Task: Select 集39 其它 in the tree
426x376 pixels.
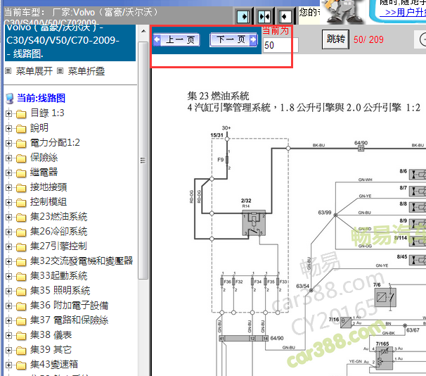Action: coord(51,350)
